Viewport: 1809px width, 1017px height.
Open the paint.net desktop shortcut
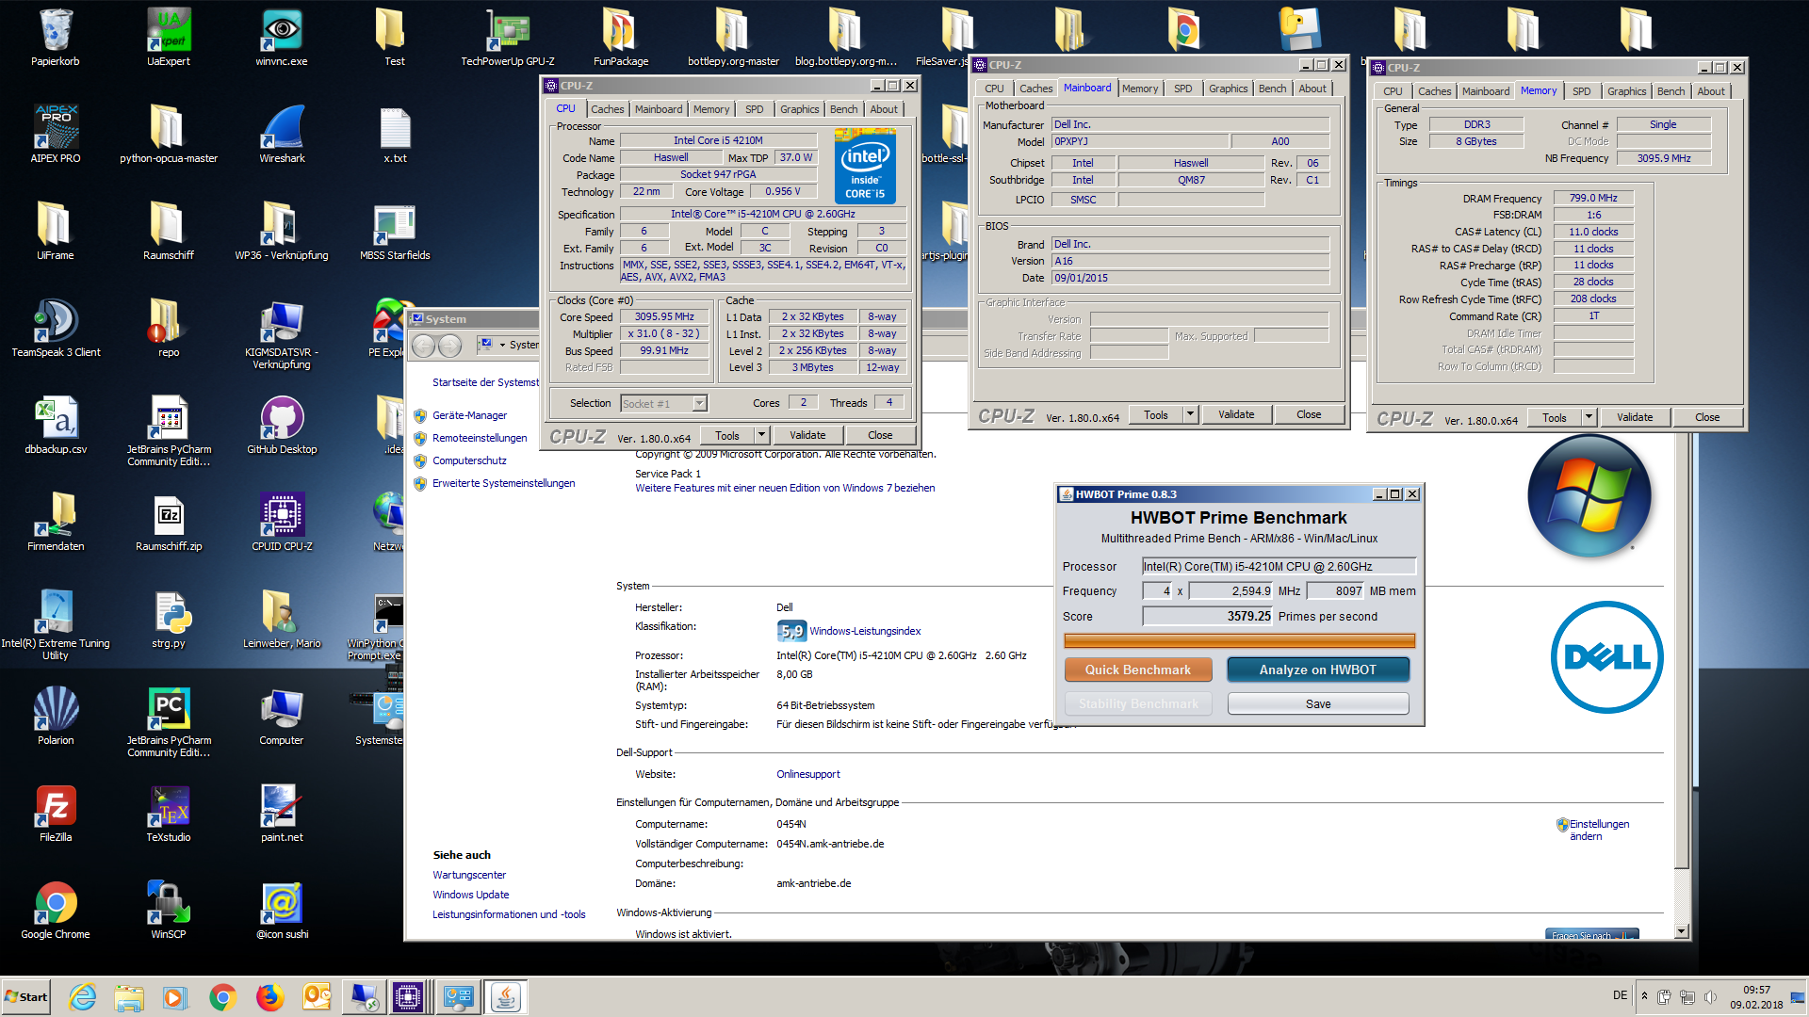coord(282,814)
